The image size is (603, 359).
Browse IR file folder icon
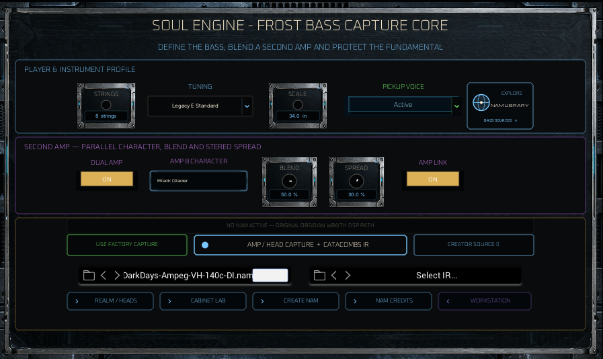319,276
